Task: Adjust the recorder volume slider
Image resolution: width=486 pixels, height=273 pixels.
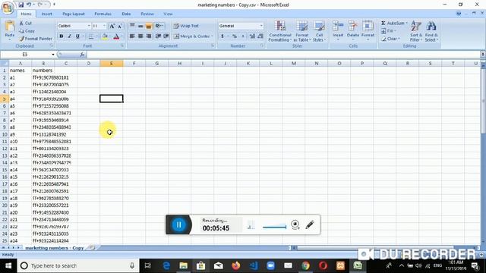Action: [x=274, y=227]
